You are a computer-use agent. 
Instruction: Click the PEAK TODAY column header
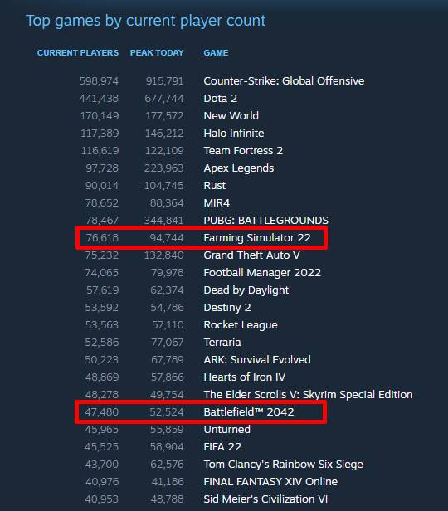pyautogui.click(x=157, y=53)
